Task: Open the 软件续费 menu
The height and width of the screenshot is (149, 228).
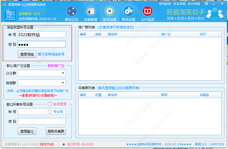Action: click(194, 4)
